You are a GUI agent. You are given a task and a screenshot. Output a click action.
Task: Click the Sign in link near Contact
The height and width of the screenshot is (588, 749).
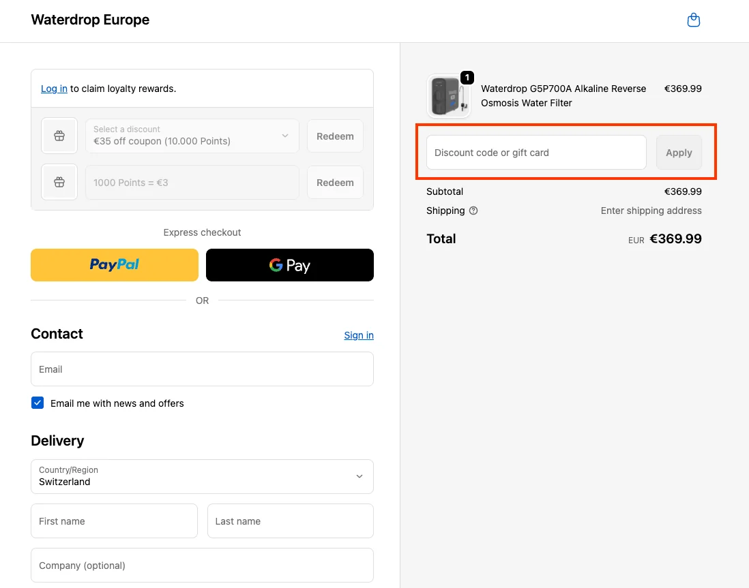359,335
